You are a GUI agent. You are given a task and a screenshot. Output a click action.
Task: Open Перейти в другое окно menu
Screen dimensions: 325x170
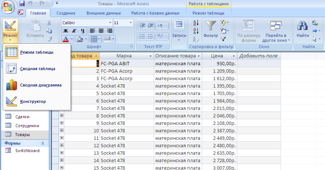pos(276,31)
